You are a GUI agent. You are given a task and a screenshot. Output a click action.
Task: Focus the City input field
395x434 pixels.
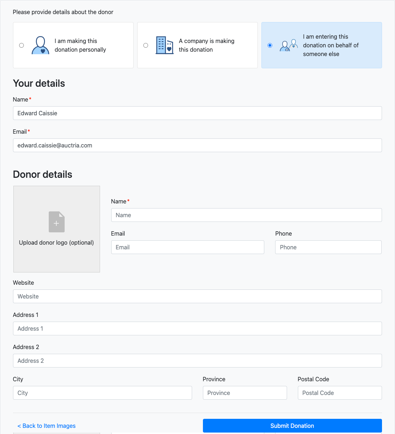click(102, 393)
